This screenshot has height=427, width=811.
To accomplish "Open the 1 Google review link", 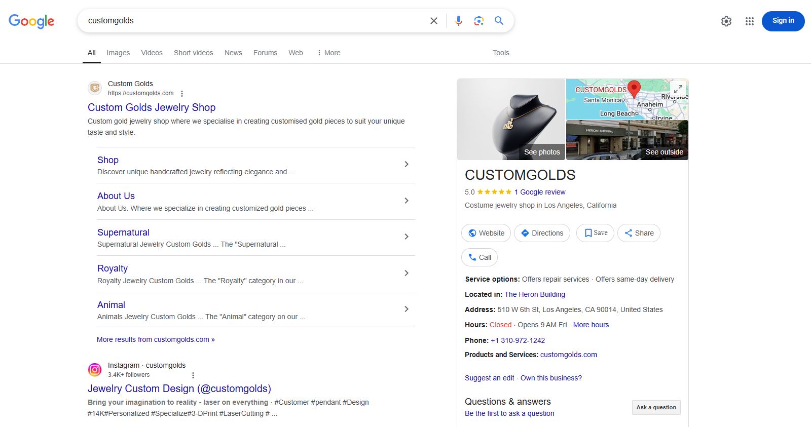I will (x=540, y=192).
